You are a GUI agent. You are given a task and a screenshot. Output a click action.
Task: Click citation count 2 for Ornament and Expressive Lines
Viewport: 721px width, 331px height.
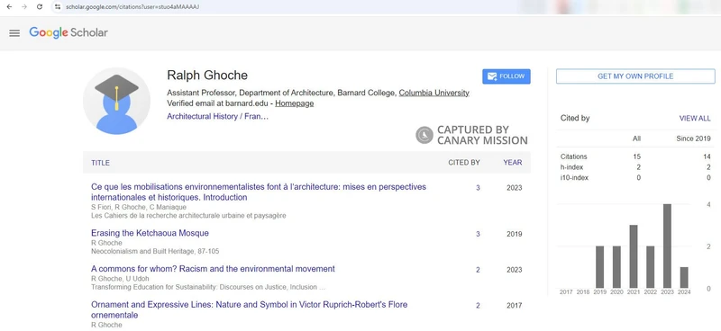coord(478,306)
